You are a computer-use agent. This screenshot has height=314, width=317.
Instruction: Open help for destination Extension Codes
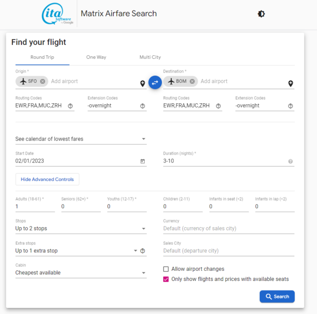pos(291,106)
